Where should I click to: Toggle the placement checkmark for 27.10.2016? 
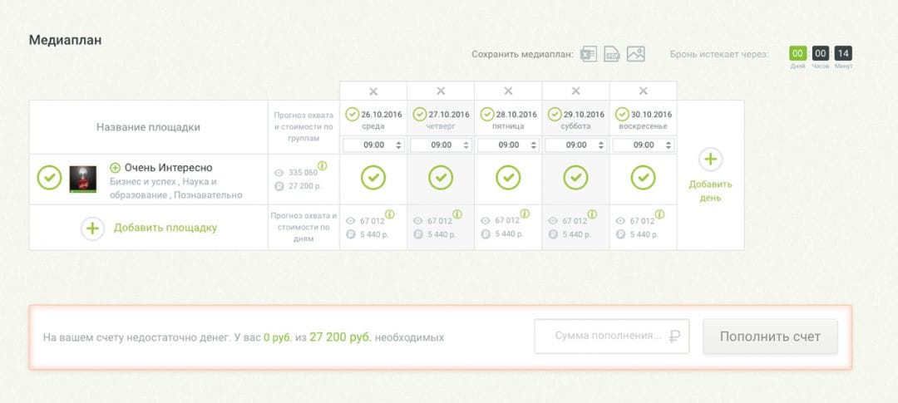coord(441,178)
